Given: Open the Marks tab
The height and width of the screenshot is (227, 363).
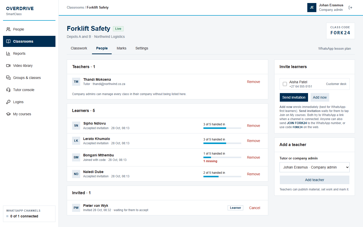Looking at the screenshot, I should tap(122, 48).
